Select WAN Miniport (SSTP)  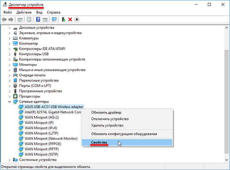tap(41, 154)
